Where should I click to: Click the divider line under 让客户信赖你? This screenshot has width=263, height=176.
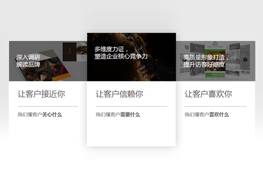pos(132,106)
